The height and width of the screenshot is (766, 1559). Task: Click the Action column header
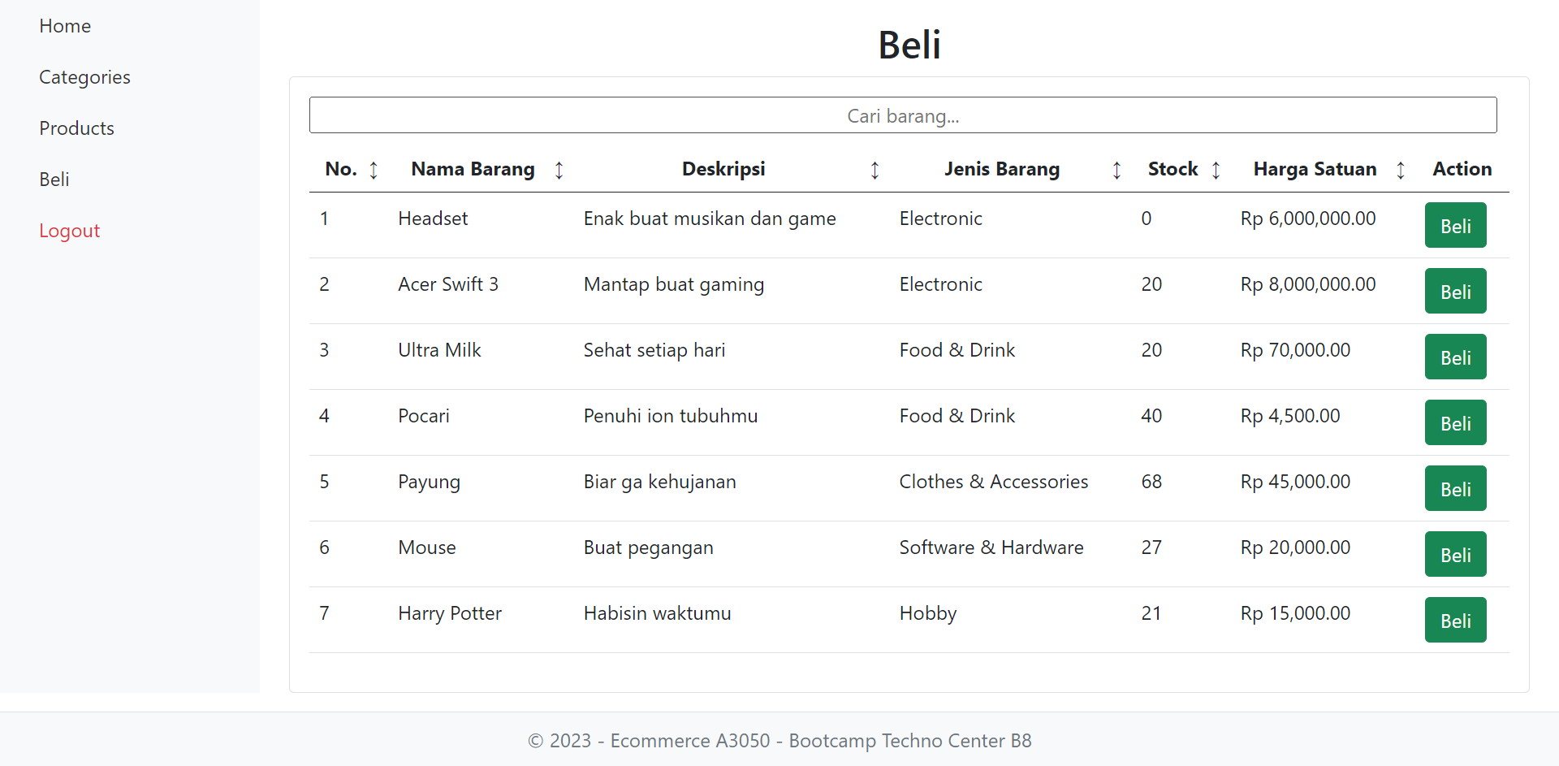[1462, 169]
